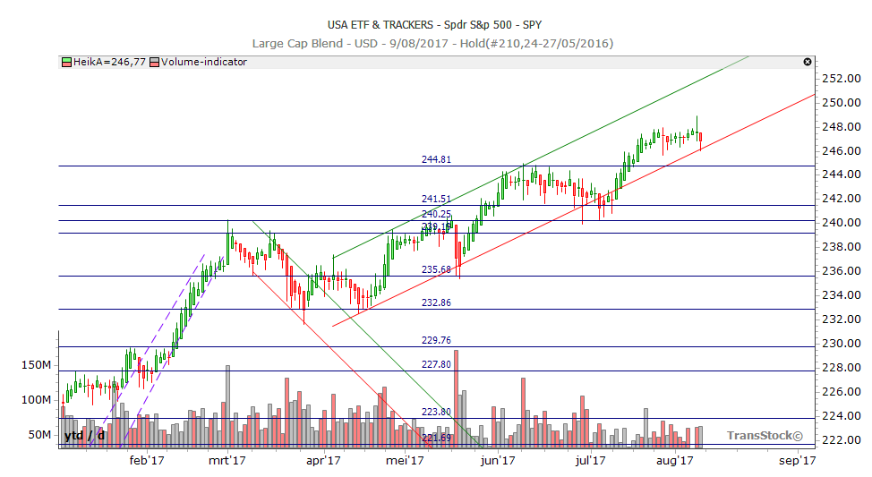Click the 234.00 price axis value
The width and height of the screenshot is (872, 477).
[x=842, y=295]
